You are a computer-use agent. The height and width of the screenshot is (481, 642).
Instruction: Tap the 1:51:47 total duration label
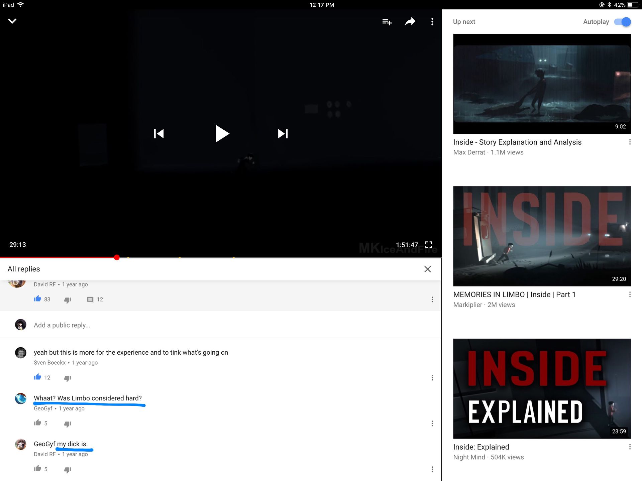pos(407,245)
